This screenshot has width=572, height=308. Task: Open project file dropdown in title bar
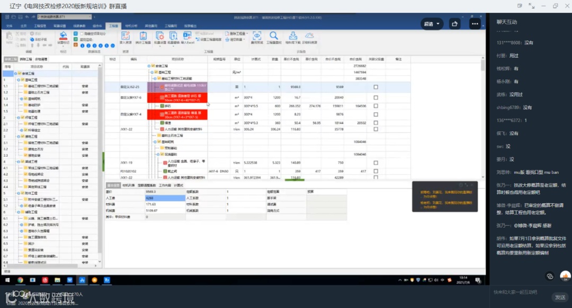[x=91, y=17]
